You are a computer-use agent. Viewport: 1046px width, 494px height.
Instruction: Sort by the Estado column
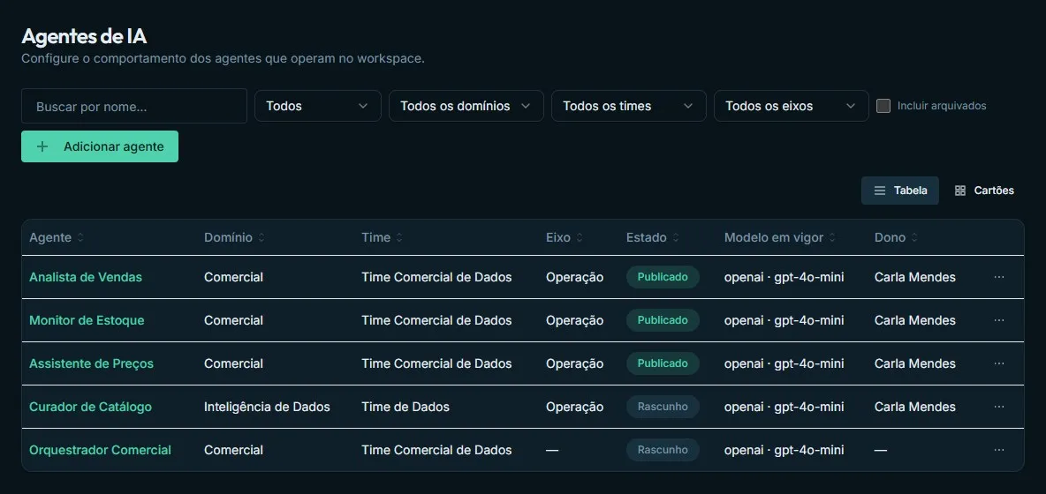[x=652, y=237]
